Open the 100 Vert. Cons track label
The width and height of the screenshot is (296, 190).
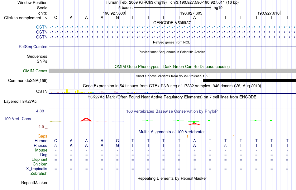(17, 119)
